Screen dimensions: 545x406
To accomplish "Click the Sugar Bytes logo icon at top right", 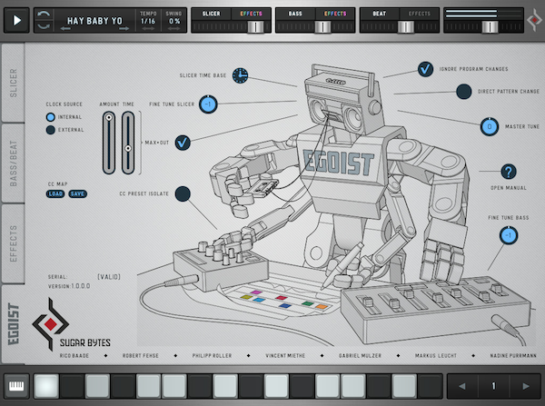I will click(x=535, y=21).
